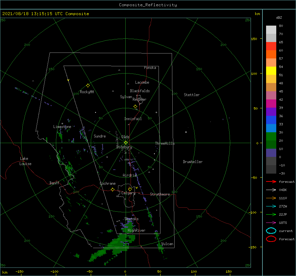Click the yellow diamond marker inside Calgary

click(x=130, y=189)
